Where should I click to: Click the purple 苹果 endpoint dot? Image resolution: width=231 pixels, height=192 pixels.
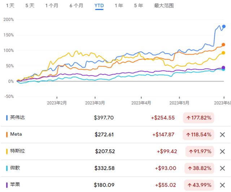tap(223, 68)
